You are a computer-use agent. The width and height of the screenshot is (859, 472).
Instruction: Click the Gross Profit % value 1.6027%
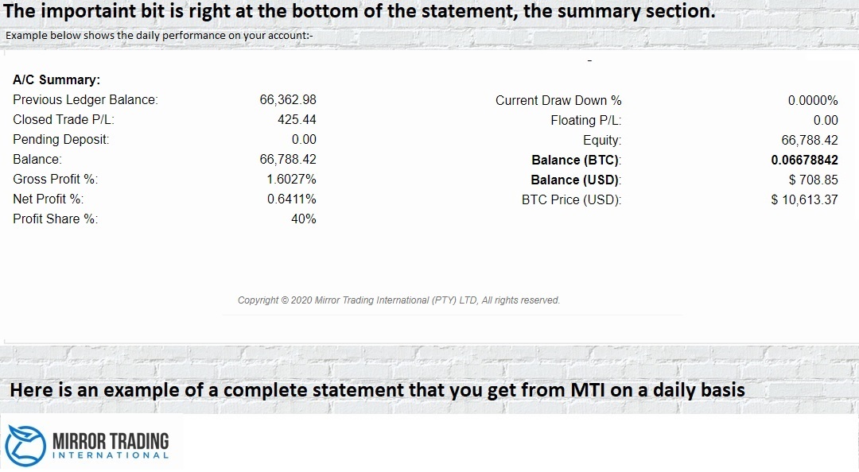pos(291,180)
